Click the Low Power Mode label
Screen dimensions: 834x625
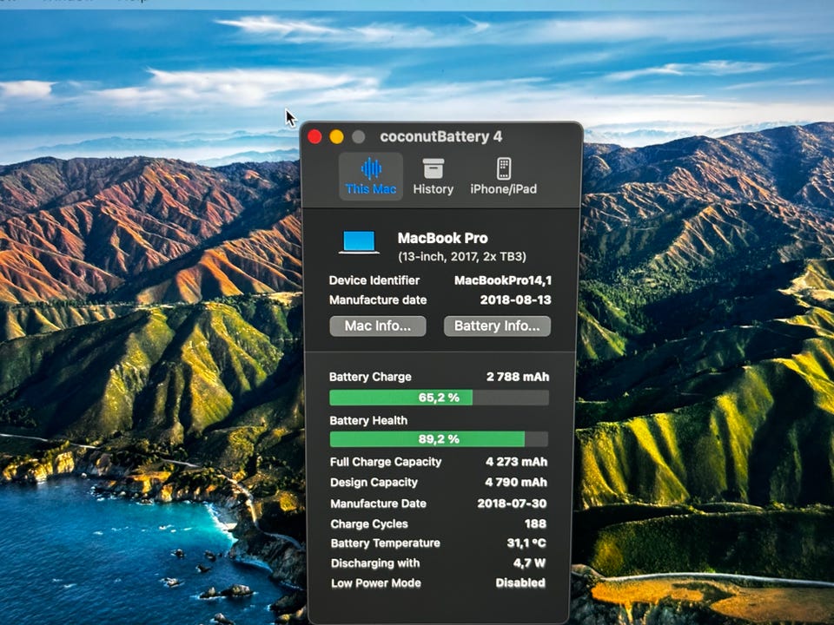coord(375,583)
